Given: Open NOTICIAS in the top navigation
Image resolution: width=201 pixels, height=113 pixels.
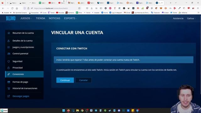Looking at the screenshot, I should pyautogui.click(x=54, y=18).
